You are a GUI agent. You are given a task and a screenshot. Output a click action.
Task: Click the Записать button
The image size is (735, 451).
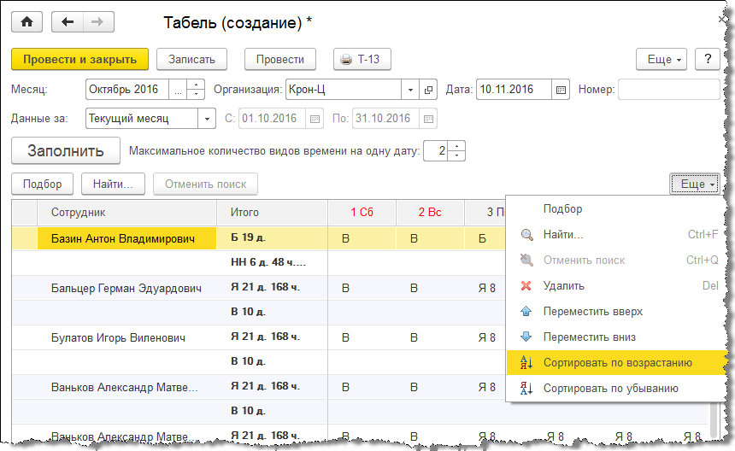click(197, 59)
